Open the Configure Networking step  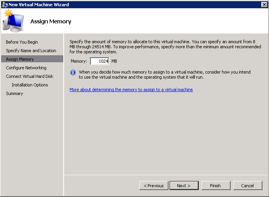[x=26, y=68]
